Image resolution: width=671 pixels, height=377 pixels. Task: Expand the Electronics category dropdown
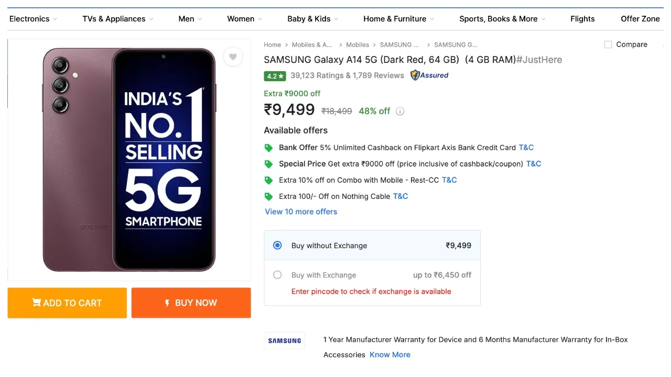(x=33, y=19)
